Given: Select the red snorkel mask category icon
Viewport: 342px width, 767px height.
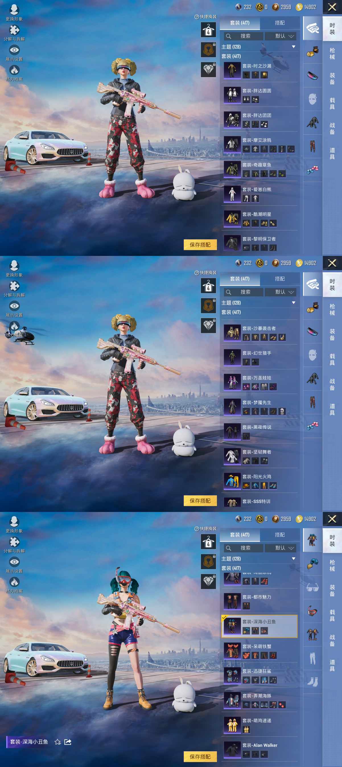Looking at the screenshot, I should coord(312,611).
